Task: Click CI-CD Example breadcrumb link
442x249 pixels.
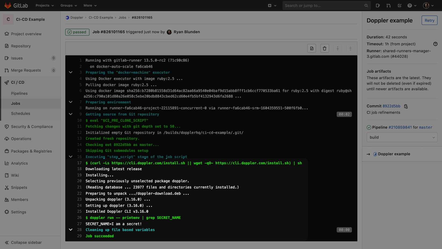Action: pyautogui.click(x=101, y=17)
